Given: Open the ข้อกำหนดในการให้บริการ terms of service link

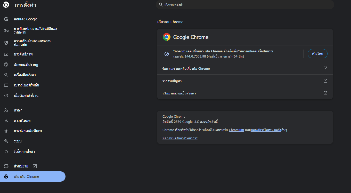Looking at the screenshot, I should click(180, 138).
